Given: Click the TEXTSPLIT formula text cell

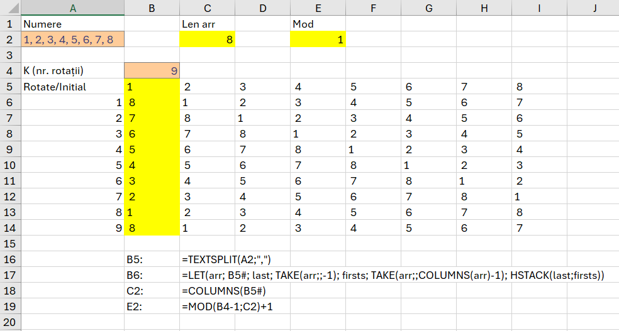Looking at the screenshot, I should [x=226, y=259].
